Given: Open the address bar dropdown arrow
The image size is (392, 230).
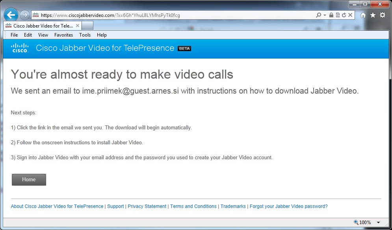Looking at the screenshot, I should point(325,15).
